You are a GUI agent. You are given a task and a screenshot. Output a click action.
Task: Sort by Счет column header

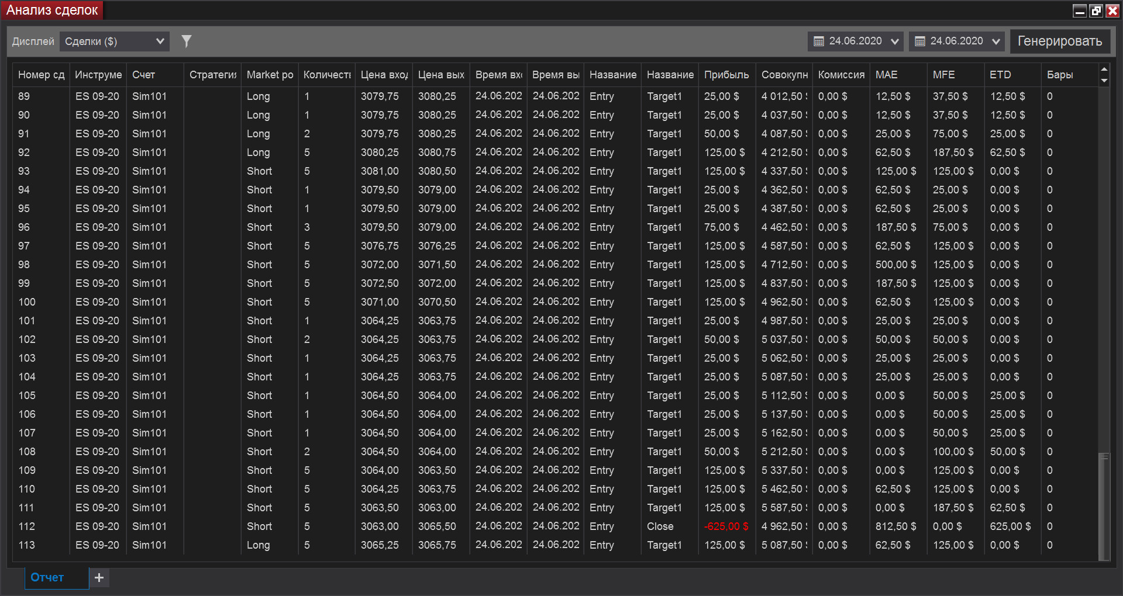coord(155,75)
